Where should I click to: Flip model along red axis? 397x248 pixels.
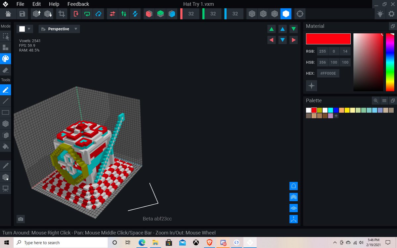click(112, 14)
